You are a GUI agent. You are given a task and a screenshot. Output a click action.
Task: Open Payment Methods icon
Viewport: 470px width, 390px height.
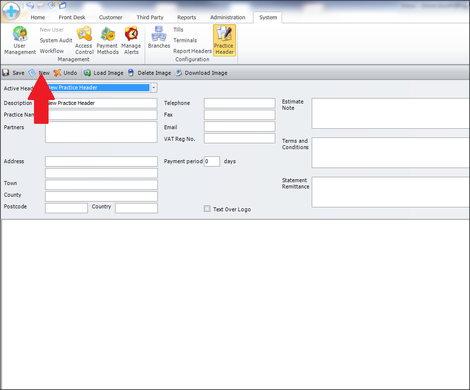(x=107, y=34)
